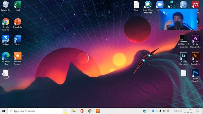The width and height of the screenshot is (203, 114).
Task: Click the battery status tray icon
Action: point(164,111)
